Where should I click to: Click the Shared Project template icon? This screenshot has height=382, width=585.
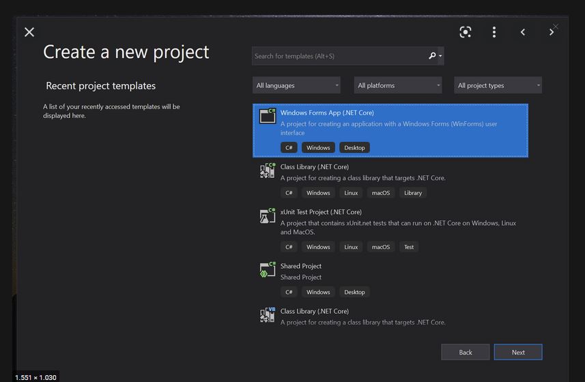click(268, 269)
